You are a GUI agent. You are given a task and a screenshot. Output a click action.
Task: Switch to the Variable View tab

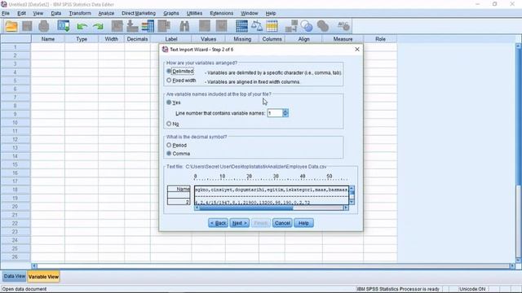point(43,277)
